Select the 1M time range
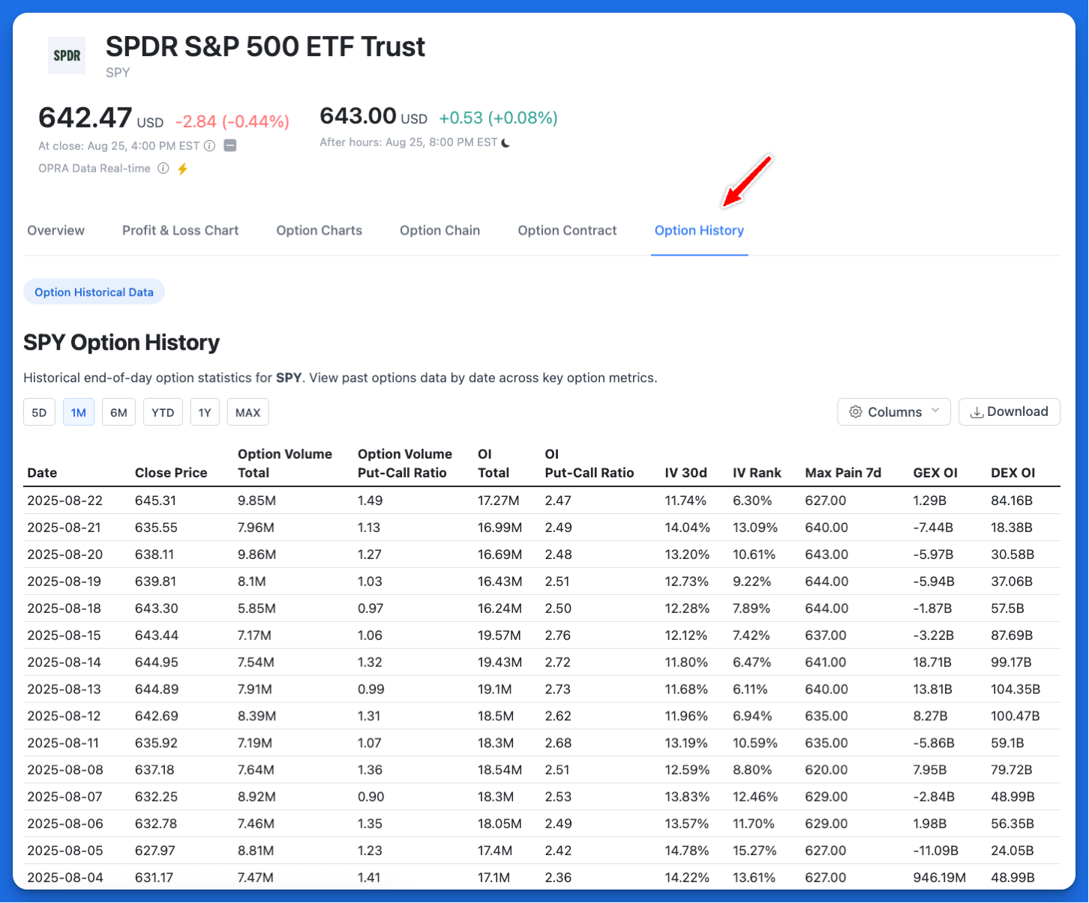Viewport: 1089px width, 903px height. [79, 412]
